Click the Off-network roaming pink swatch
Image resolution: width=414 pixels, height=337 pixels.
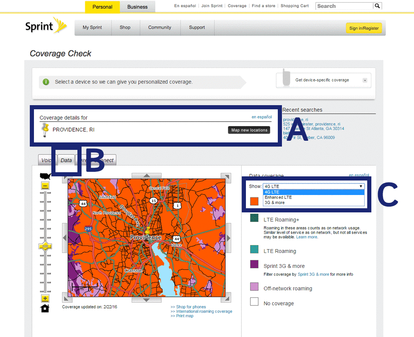254,286
